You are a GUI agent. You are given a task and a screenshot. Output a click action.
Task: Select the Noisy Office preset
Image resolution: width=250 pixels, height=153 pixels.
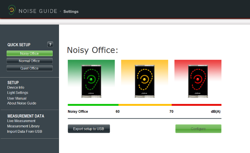coord(29,54)
